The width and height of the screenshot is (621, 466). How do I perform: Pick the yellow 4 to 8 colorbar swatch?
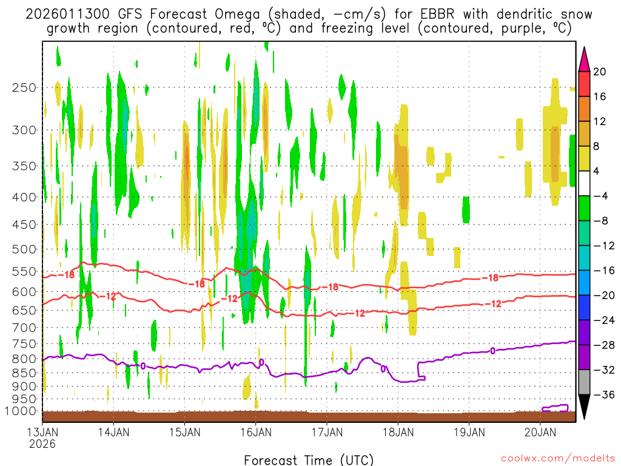(584, 159)
